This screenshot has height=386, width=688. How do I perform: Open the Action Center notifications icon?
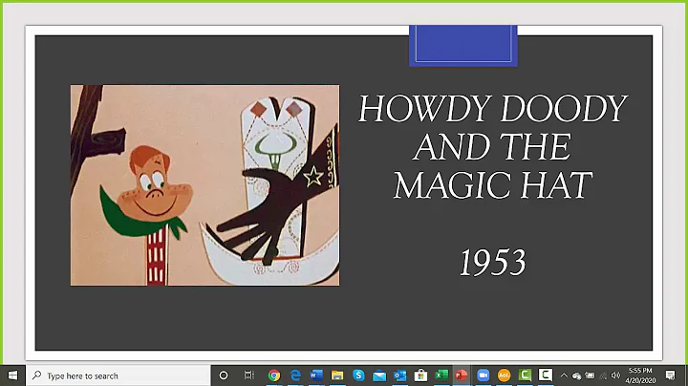[x=670, y=375]
